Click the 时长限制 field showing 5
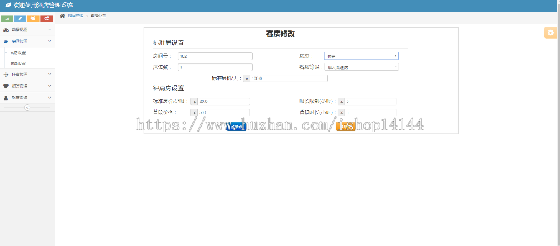Viewport: 560px width, 246px height. pos(370,102)
